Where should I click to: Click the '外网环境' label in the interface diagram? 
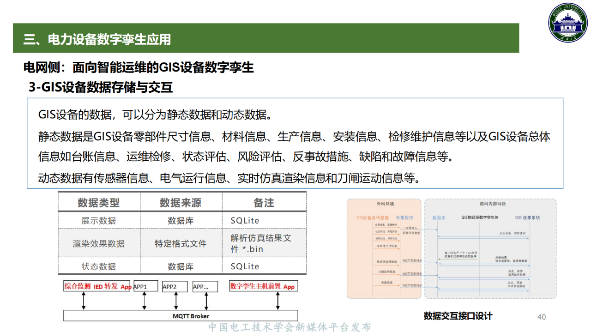pos(386,204)
